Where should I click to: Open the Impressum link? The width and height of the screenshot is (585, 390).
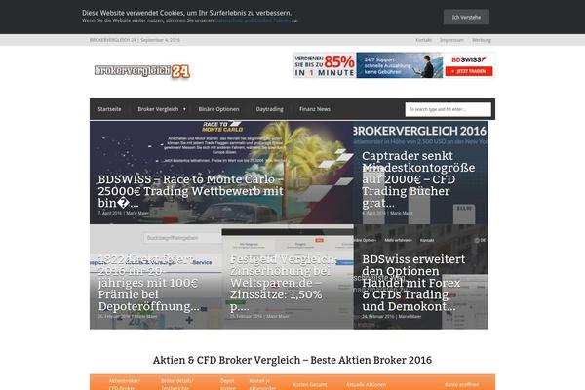tap(451, 40)
